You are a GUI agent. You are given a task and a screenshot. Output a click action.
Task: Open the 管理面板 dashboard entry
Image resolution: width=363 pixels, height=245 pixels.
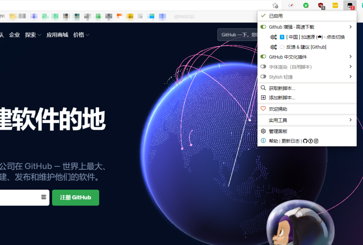pyautogui.click(x=307, y=131)
